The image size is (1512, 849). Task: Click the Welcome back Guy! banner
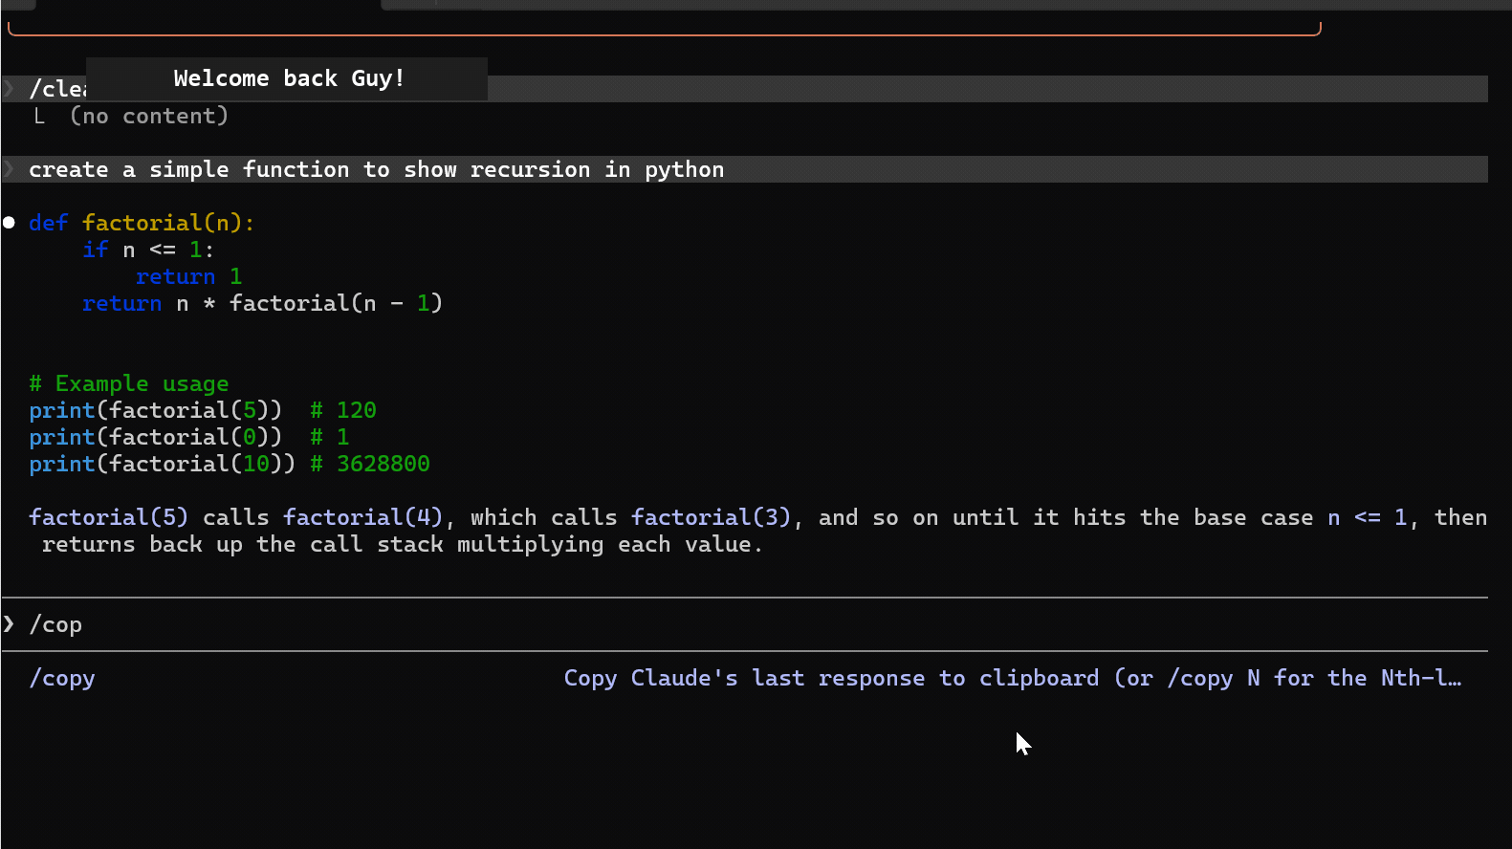[287, 78]
